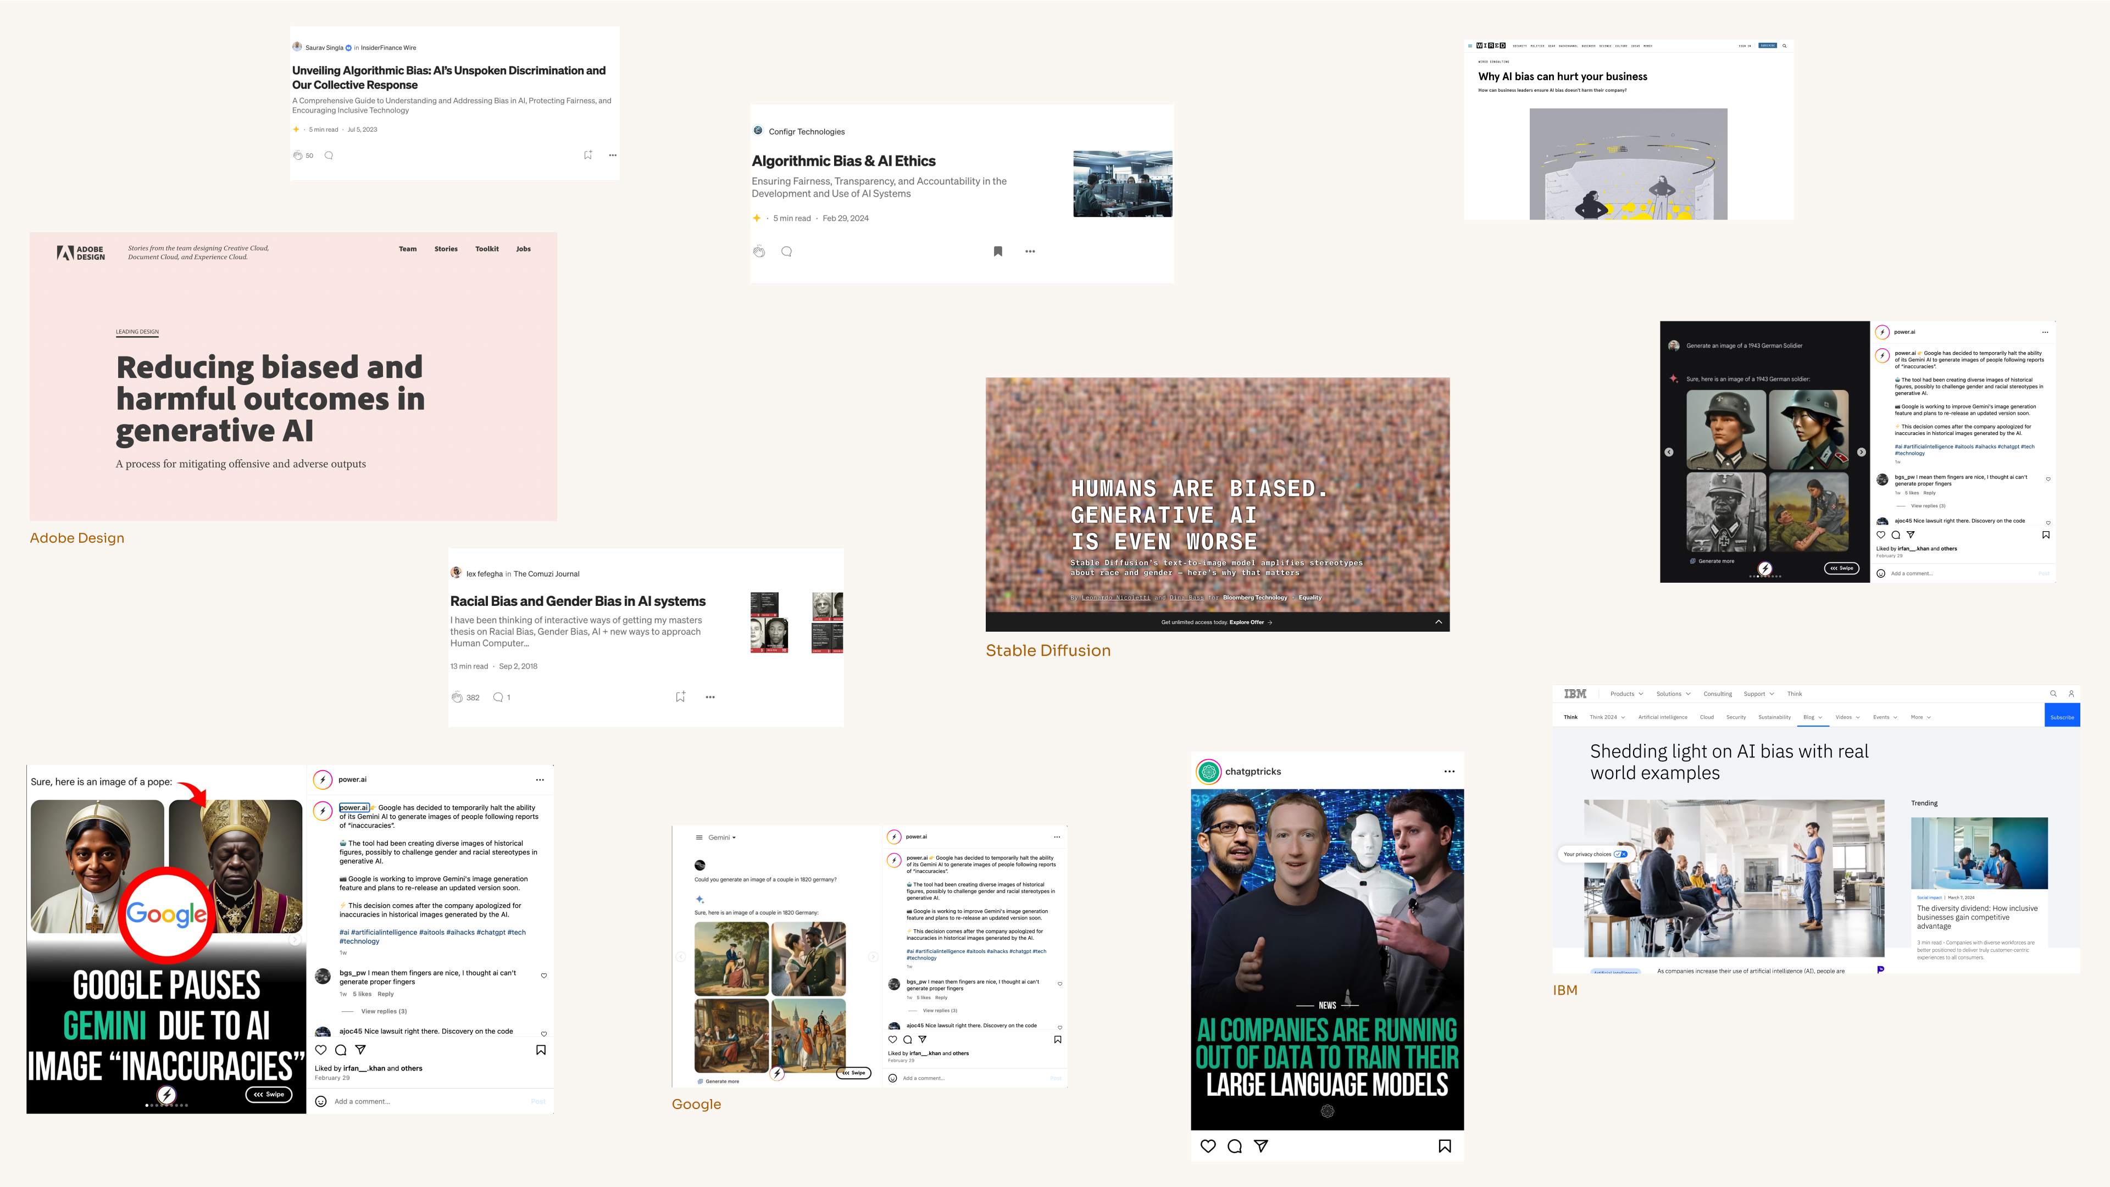The width and height of the screenshot is (2110, 1187).
Task: Clap for Racial Bias and Gender Bias article
Action: 457,698
